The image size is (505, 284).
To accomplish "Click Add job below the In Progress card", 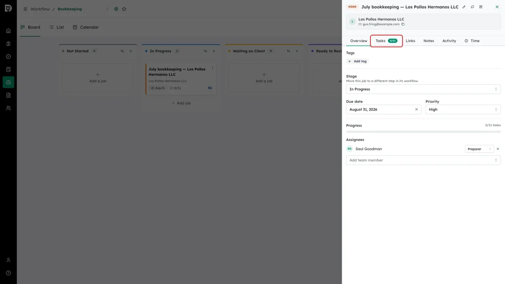I will pos(181,103).
